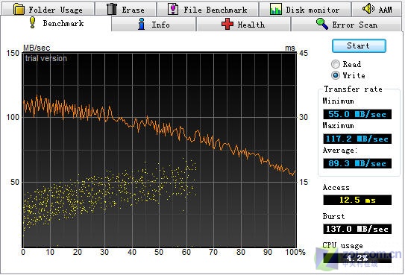Click the Info blue 'i' icon

(x=141, y=24)
